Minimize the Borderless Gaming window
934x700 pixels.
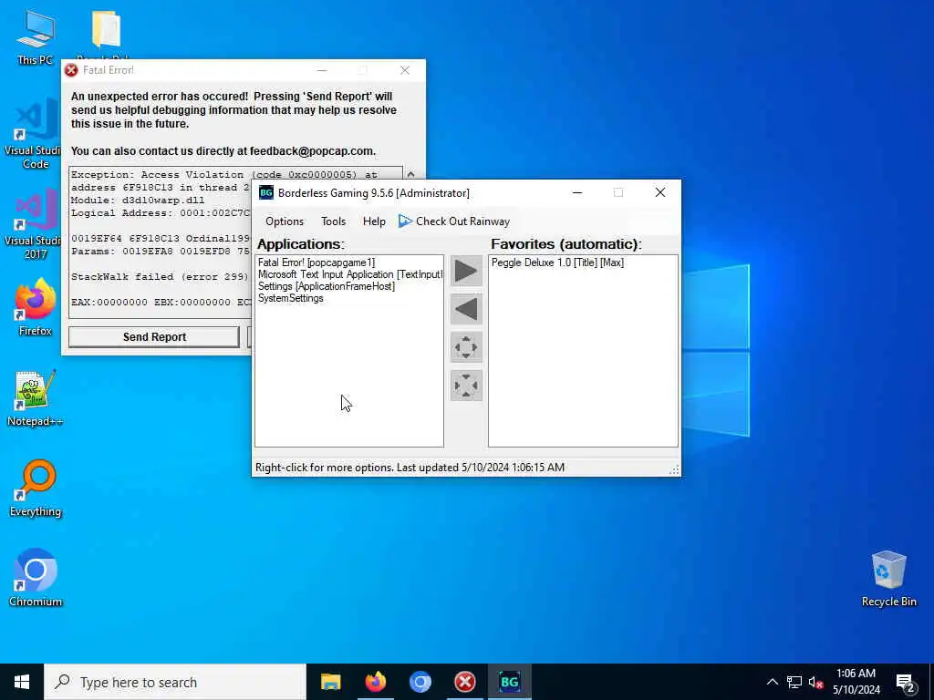[x=576, y=193]
